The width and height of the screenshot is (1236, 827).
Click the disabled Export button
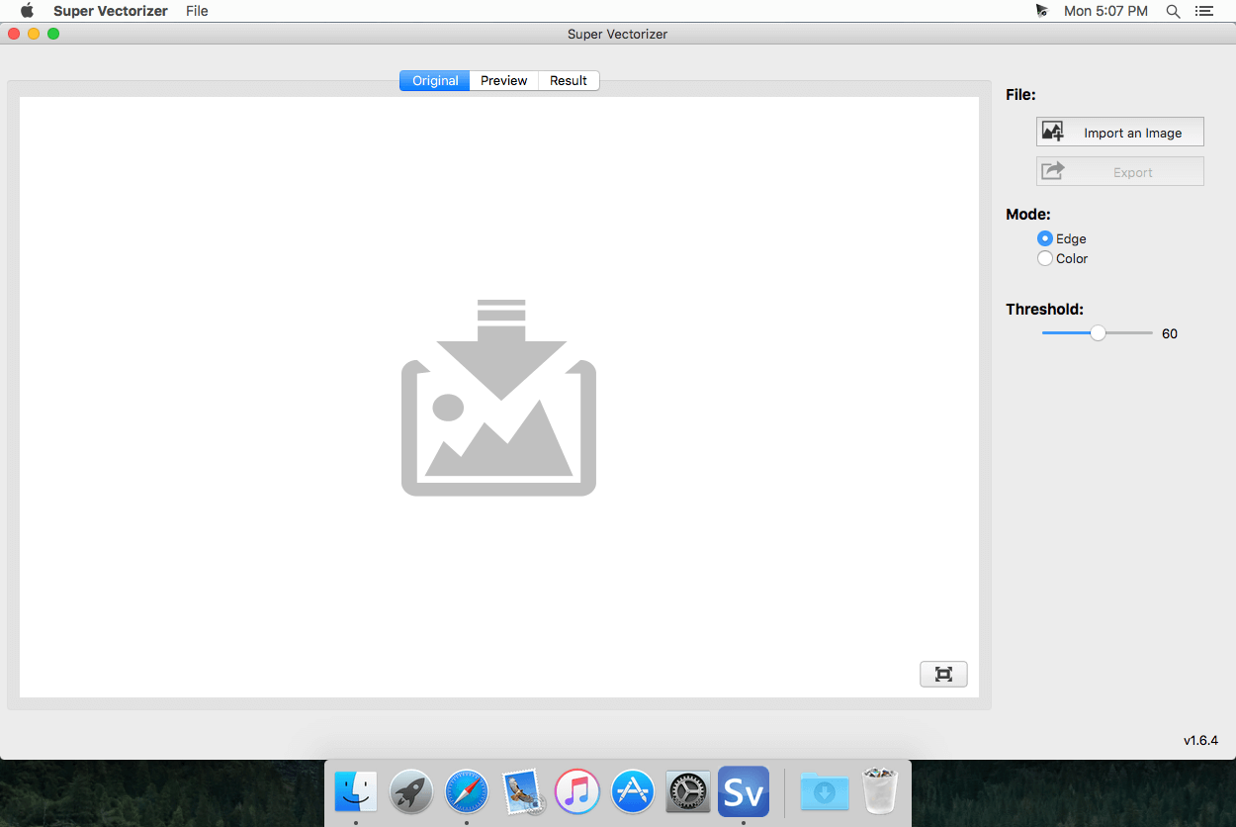coord(1119,172)
